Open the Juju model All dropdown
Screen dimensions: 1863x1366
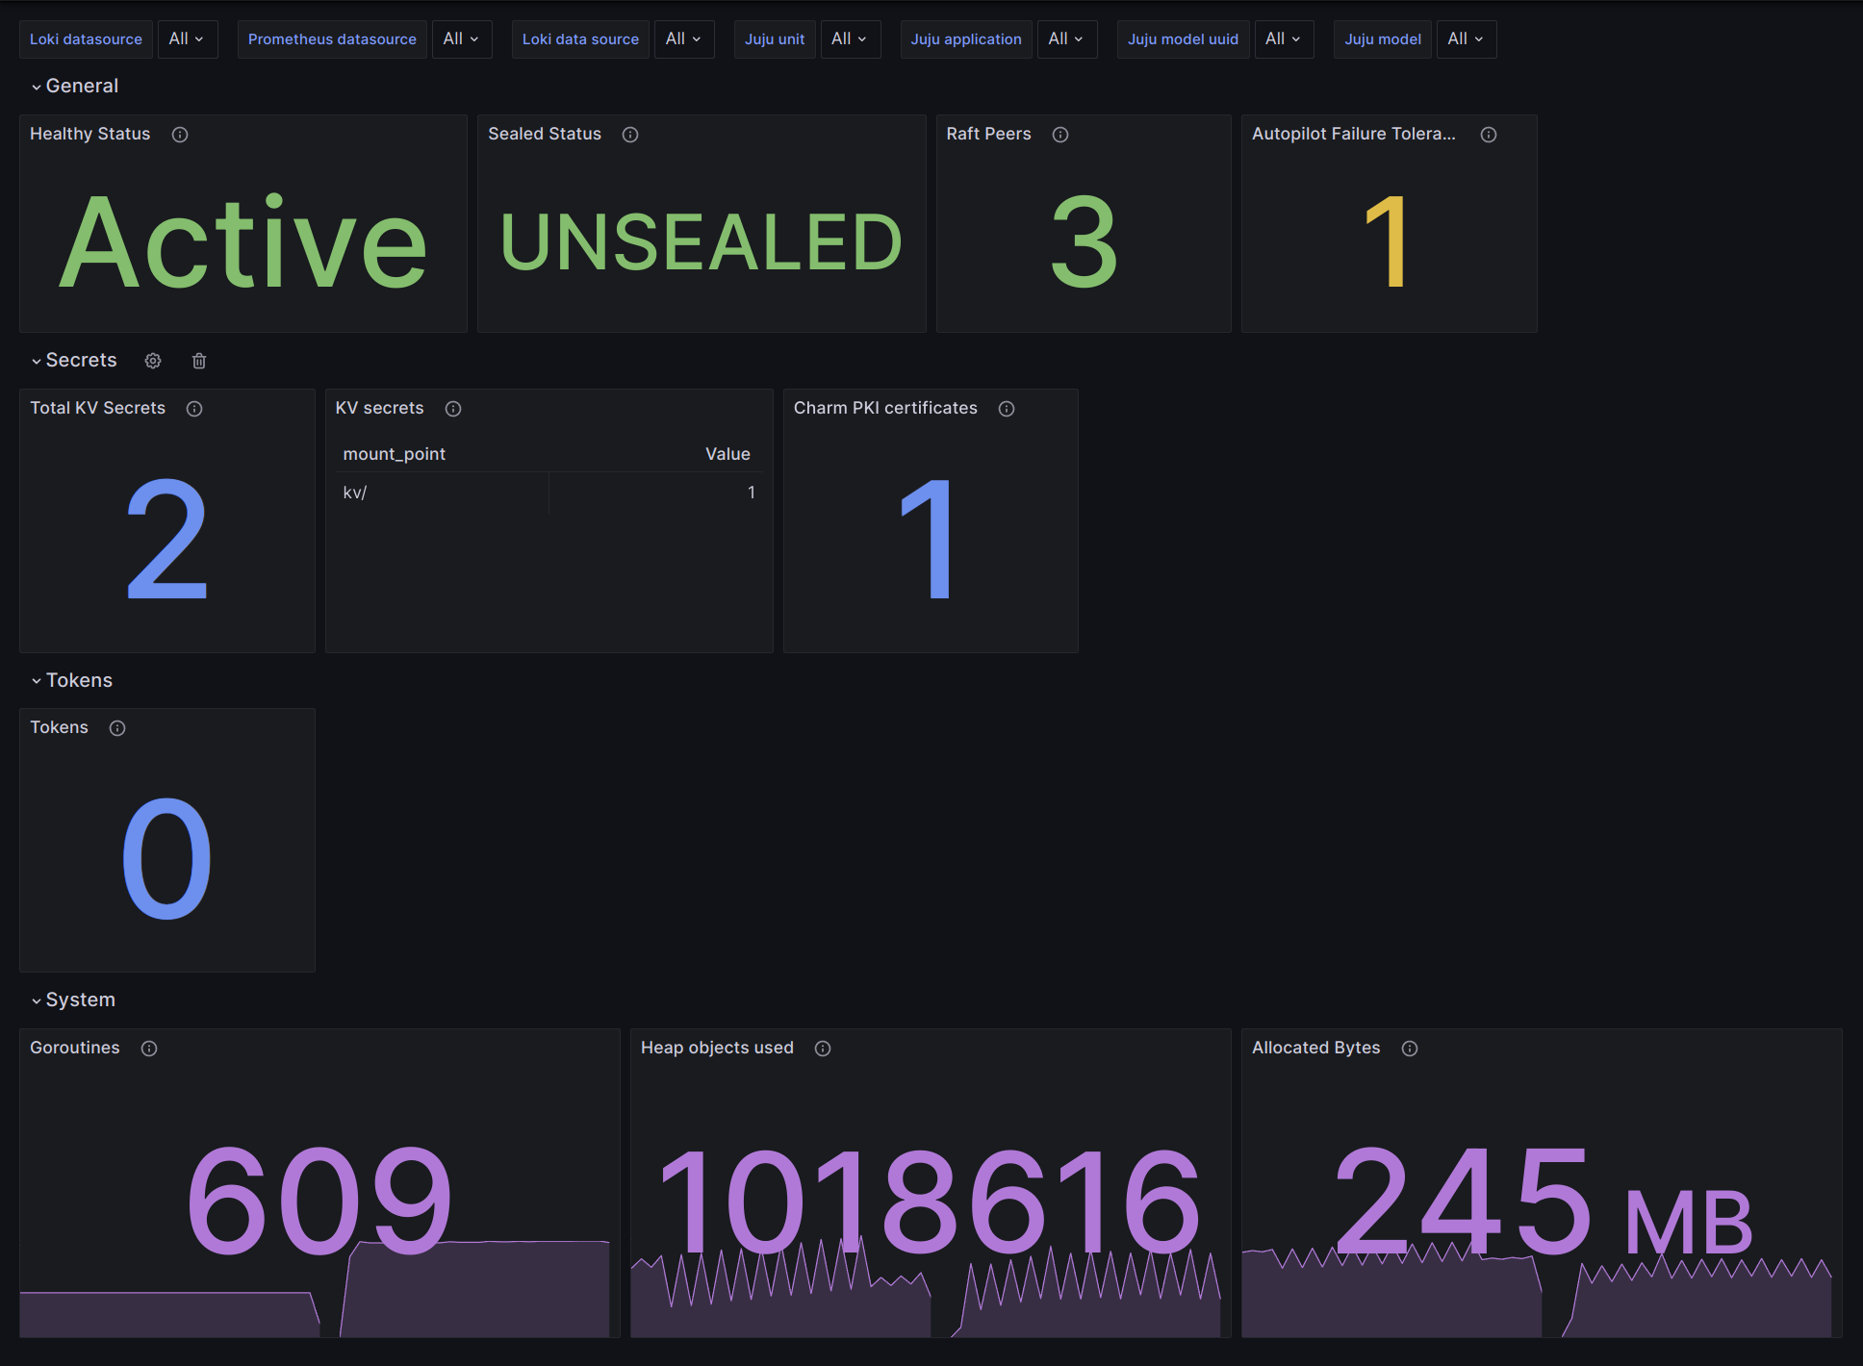coord(1466,39)
